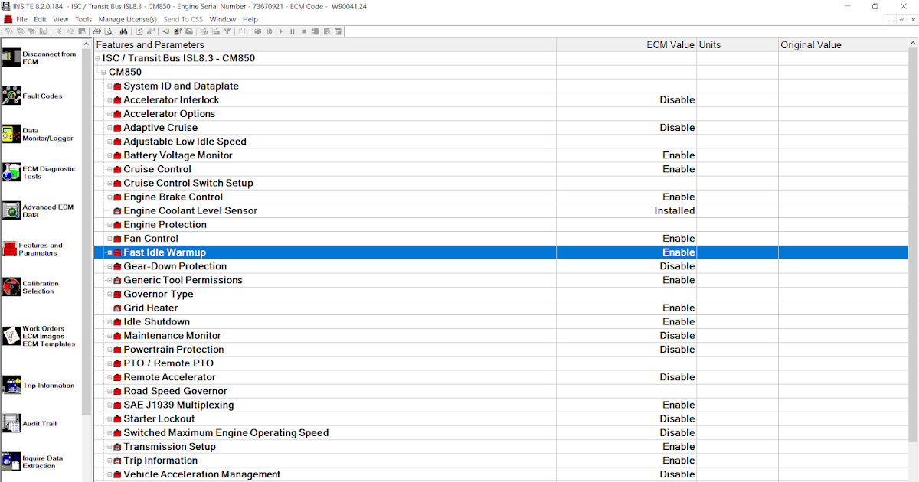Click the Disable value for Adaptive Cruise
The image size is (919, 482).
pyautogui.click(x=677, y=128)
